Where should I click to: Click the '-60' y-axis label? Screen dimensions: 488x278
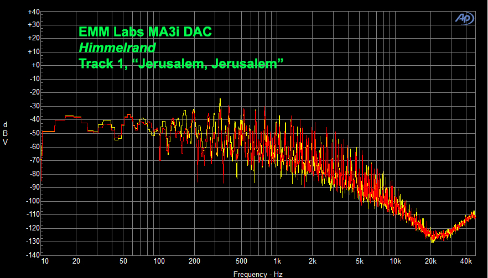tap(34, 146)
